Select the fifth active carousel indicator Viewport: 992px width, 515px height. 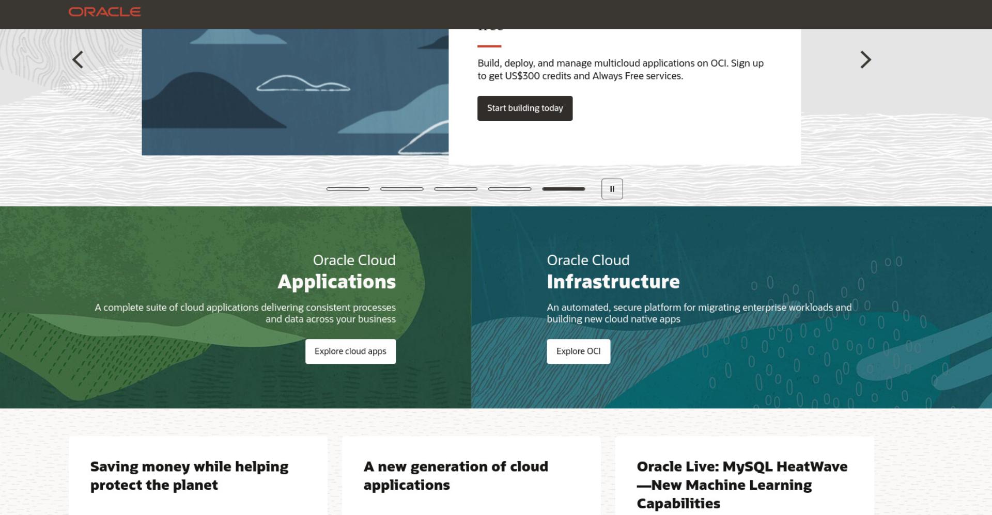(563, 189)
